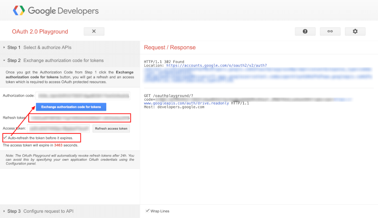Click the 'HTTP/1.1 302 Found' response line
This screenshot has height=218, width=378.
click(x=164, y=62)
